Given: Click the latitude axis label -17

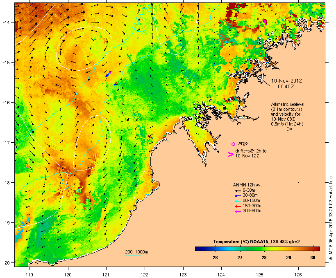Looking at the screenshot, I should [x=6, y=142].
